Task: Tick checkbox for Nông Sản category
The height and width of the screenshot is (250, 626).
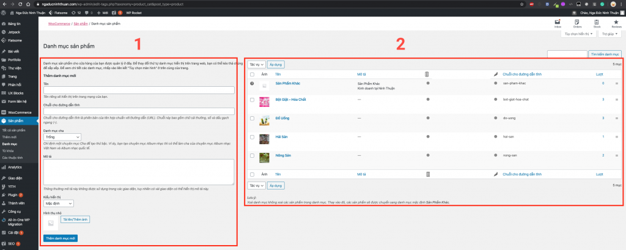Action: click(x=252, y=155)
